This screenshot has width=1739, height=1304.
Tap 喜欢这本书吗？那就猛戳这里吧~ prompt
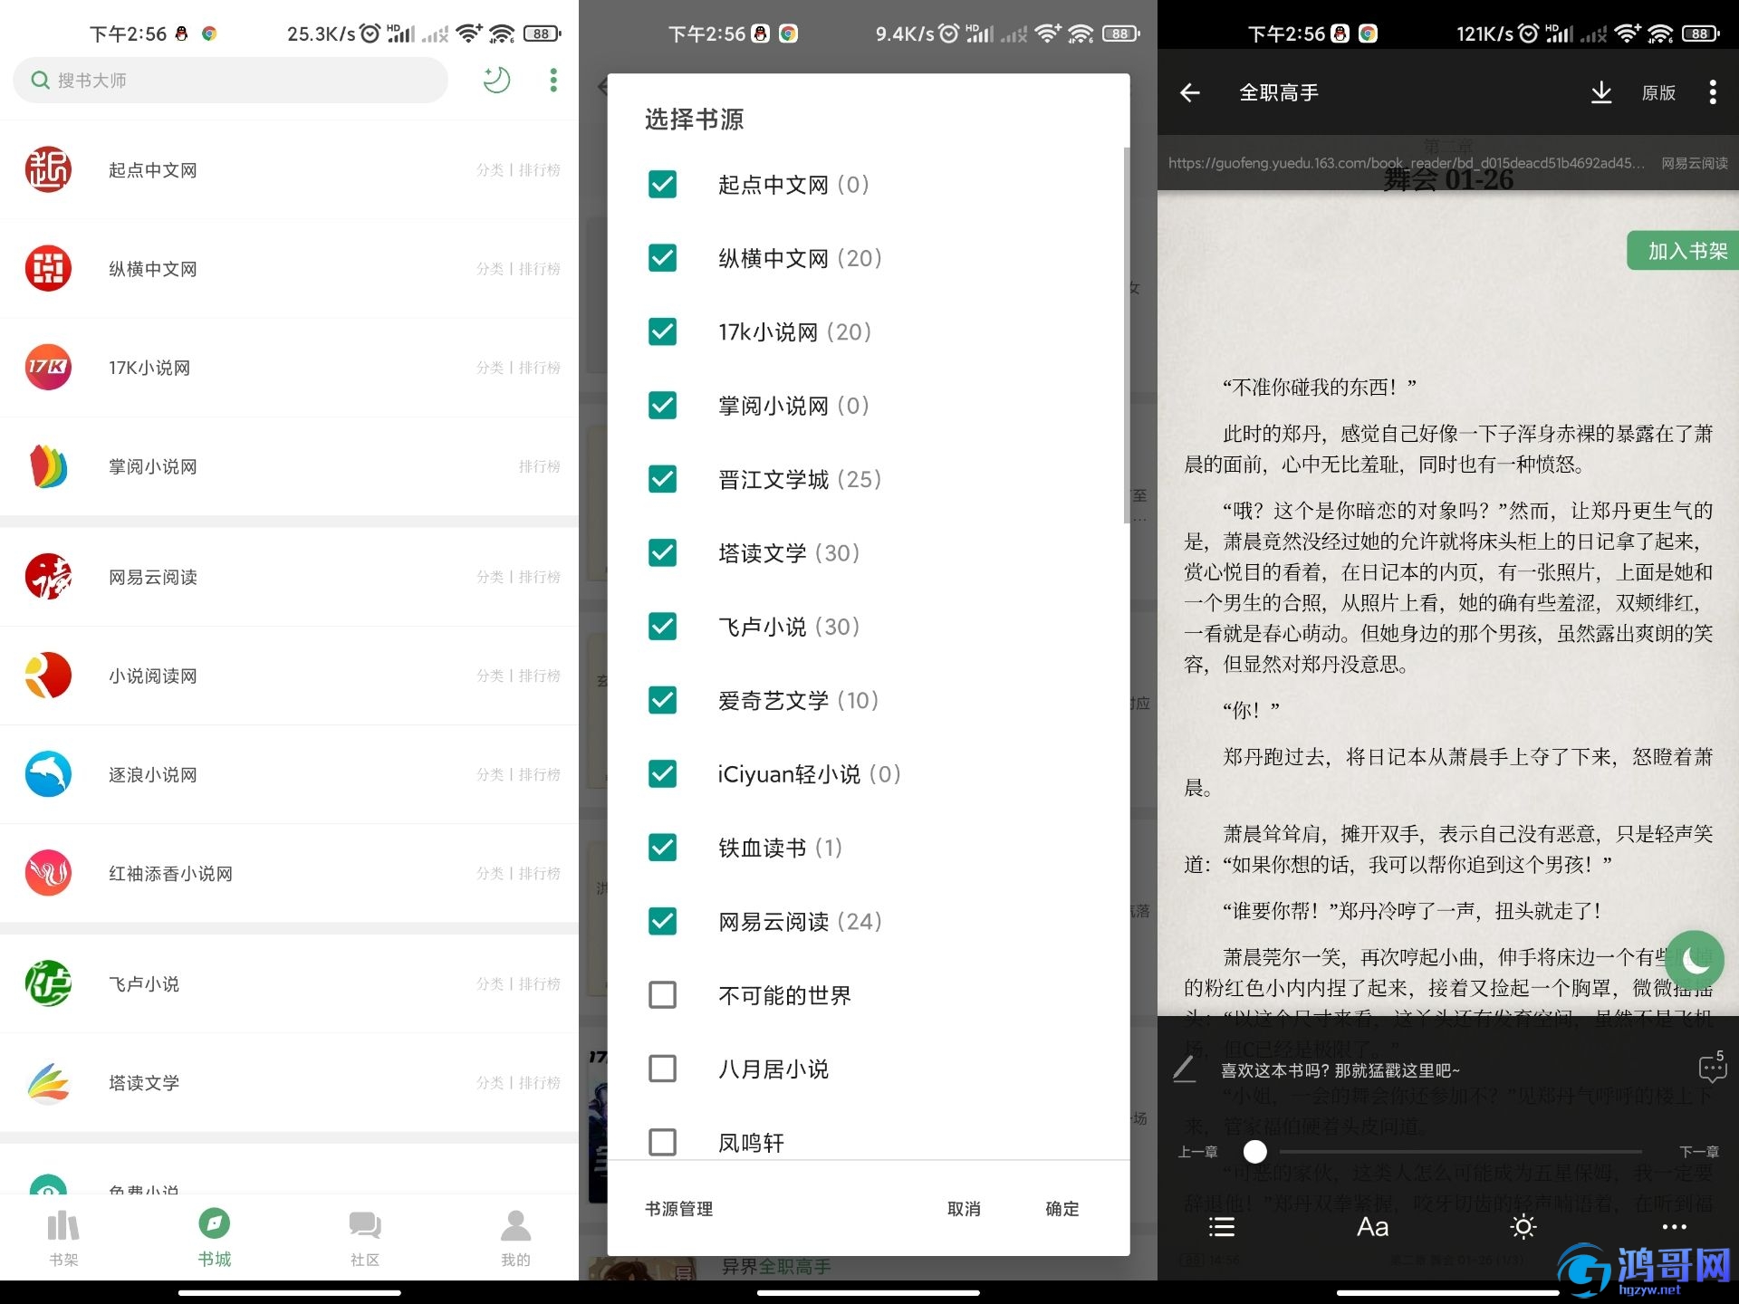click(x=1340, y=1070)
